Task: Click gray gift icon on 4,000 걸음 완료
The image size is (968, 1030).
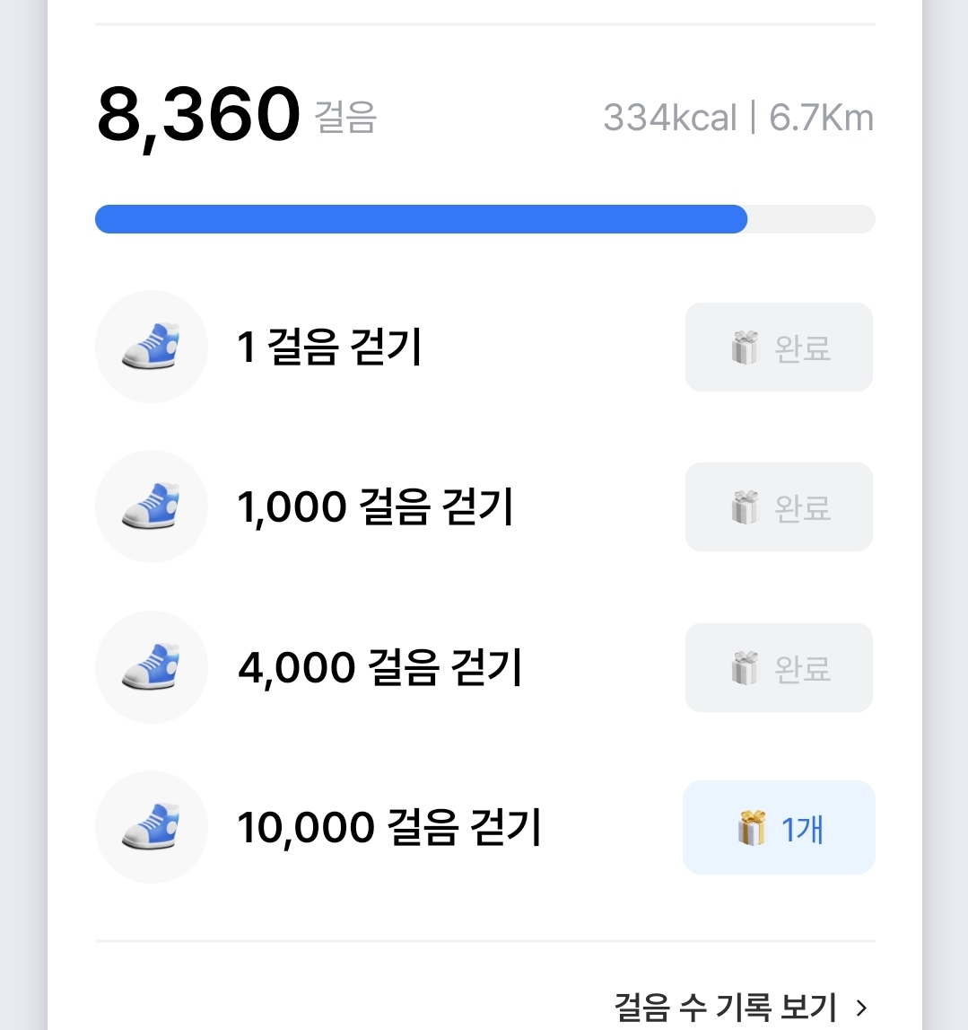Action: [x=745, y=668]
